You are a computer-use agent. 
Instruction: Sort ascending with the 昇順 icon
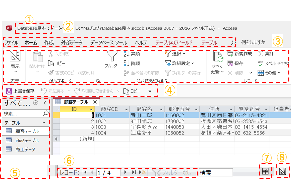(127, 54)
